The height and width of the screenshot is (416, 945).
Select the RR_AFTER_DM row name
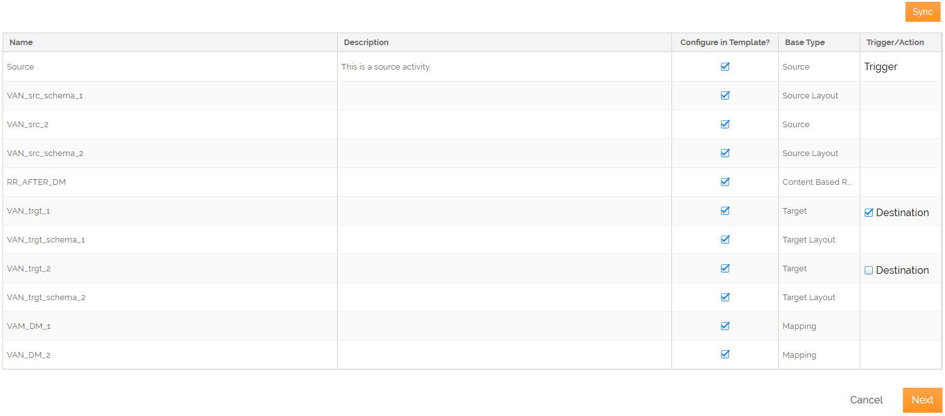36,182
